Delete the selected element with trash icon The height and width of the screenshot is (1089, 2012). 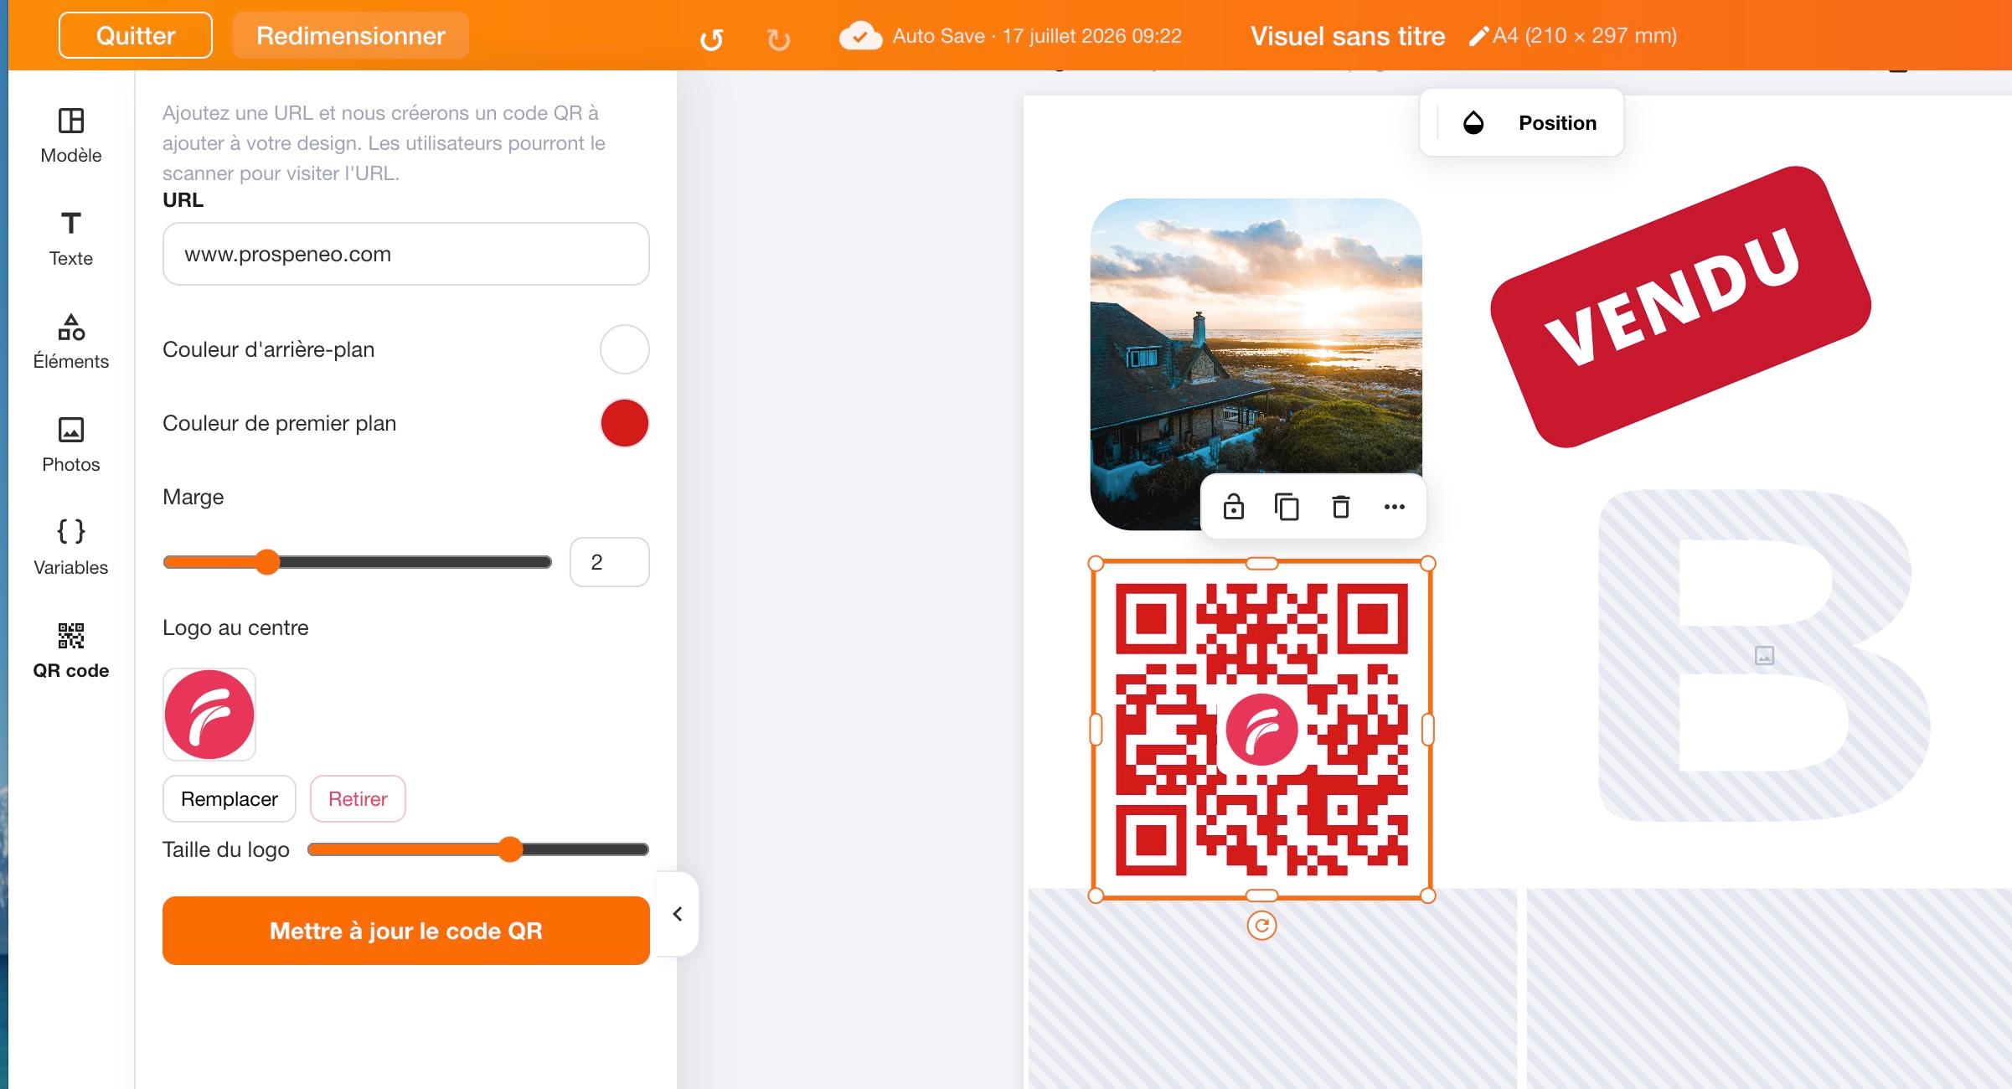point(1341,507)
